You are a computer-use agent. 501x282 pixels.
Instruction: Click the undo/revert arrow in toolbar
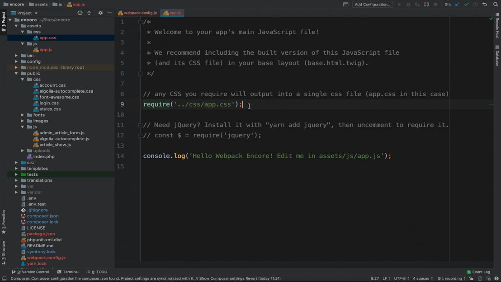click(x=484, y=5)
